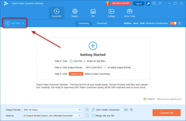Viewport: 186px width, 121px height.
Task: Turn off hardware acceleration switch
Action: [x=173, y=23]
